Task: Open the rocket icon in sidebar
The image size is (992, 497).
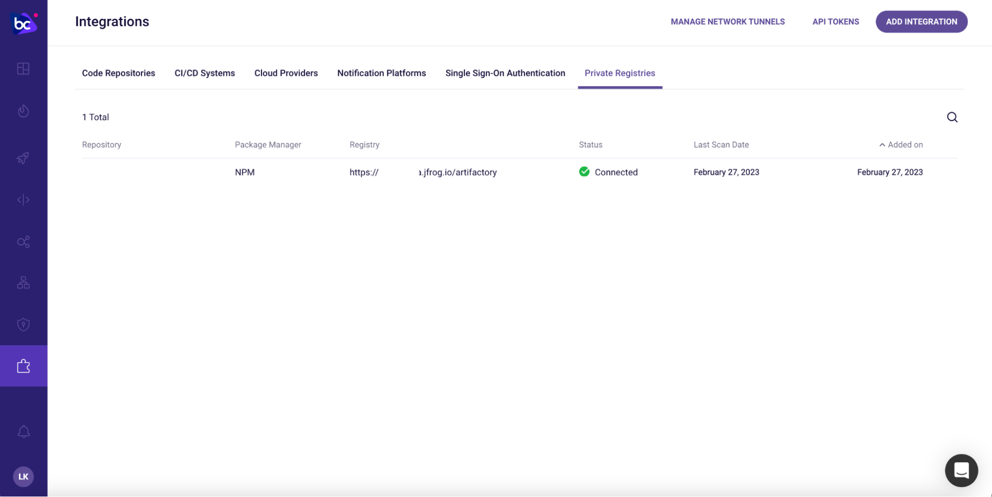Action: tap(23, 158)
